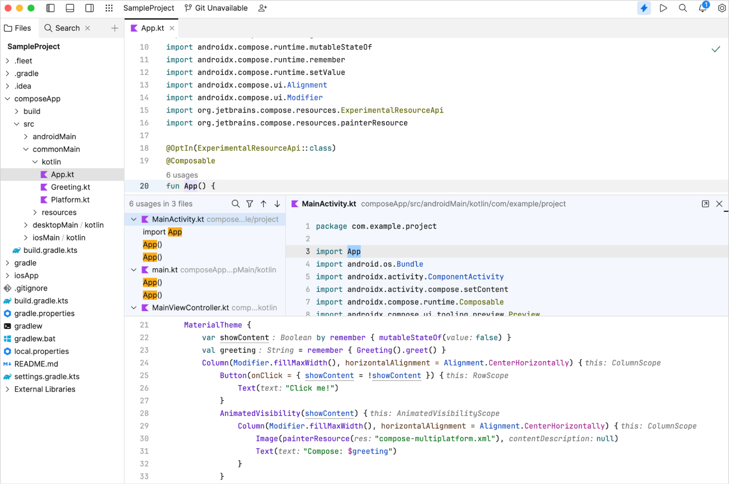Collapse the composeApp folder
Viewport: 729px width, 484px height.
pos(7,99)
